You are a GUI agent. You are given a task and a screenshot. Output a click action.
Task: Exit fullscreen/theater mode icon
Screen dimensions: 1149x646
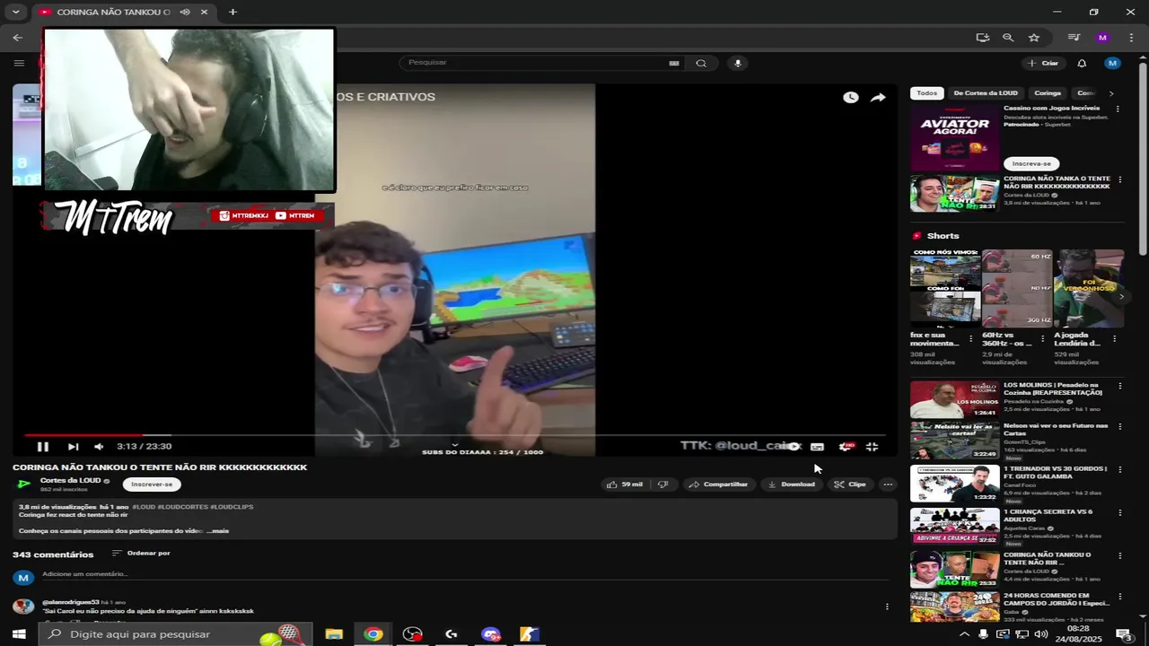coord(872,446)
